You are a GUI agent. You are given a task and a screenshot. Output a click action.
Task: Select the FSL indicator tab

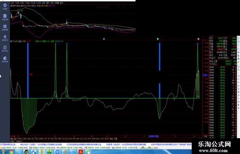[33, 139]
